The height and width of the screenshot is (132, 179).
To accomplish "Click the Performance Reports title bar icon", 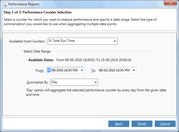I will (4, 4).
